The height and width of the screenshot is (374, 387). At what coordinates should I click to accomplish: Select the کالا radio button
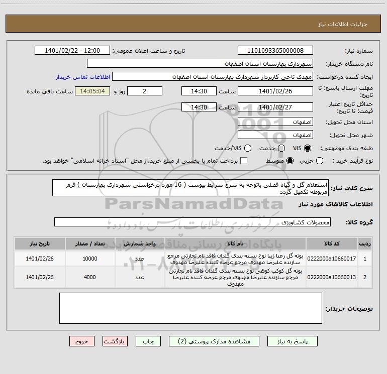point(308,148)
